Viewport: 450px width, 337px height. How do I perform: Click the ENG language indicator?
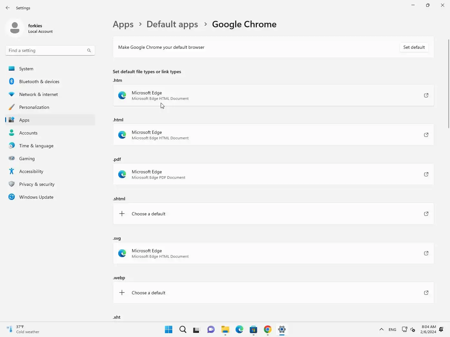point(392,330)
